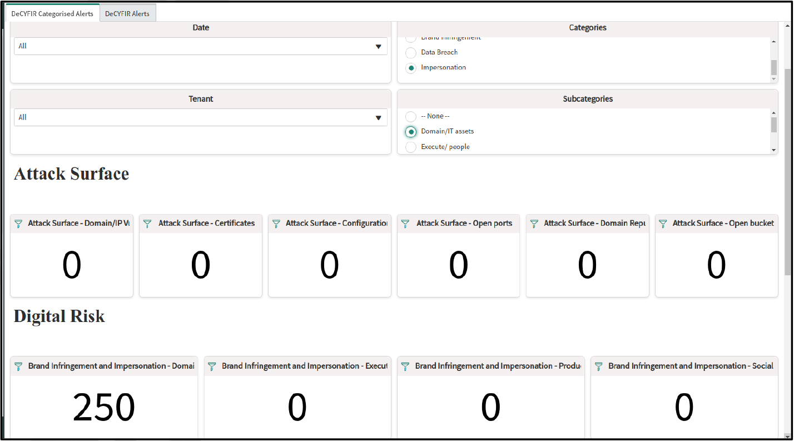This screenshot has width=794, height=441.
Task: Select the Data Breach category radio button
Action: coord(411,53)
